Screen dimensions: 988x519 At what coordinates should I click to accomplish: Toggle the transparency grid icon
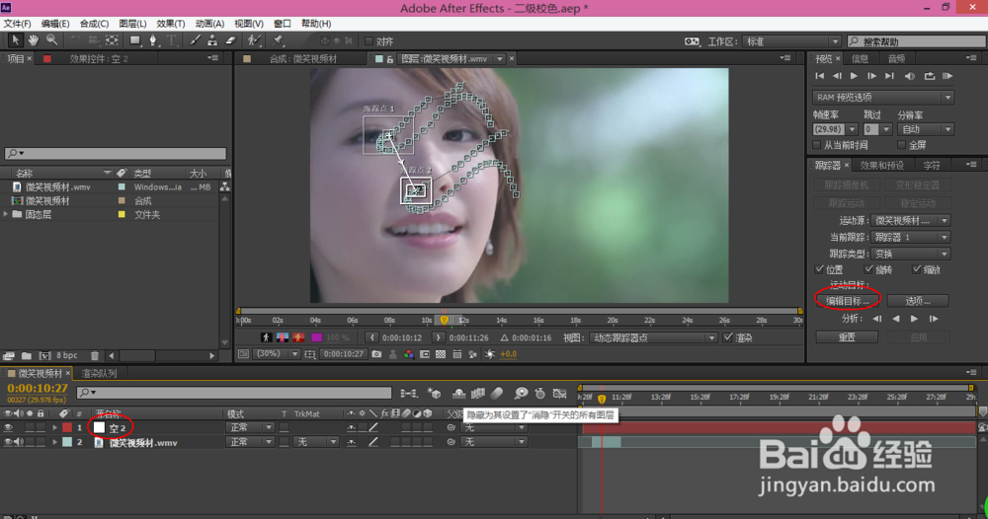pos(441,354)
